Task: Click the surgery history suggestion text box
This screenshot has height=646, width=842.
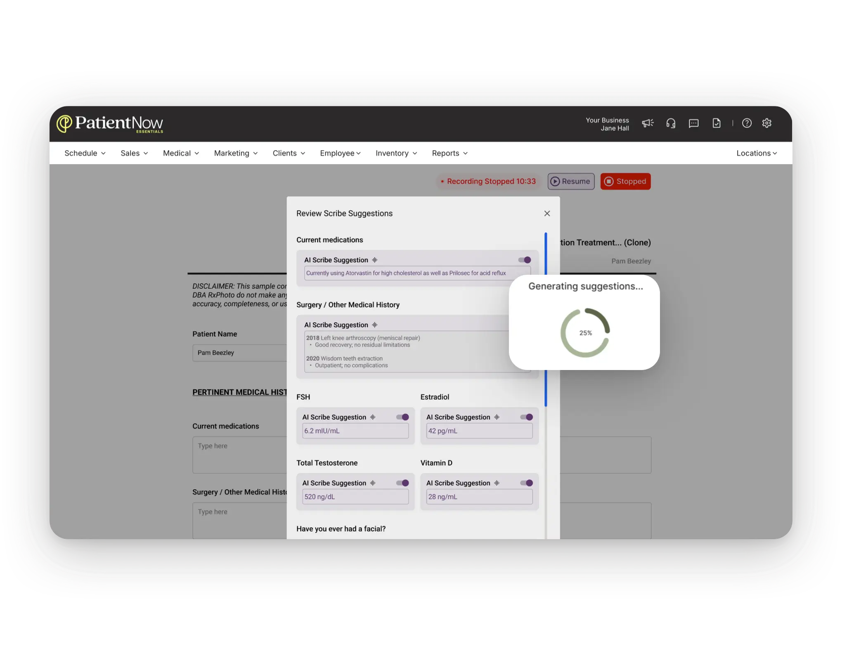Action: coord(417,351)
